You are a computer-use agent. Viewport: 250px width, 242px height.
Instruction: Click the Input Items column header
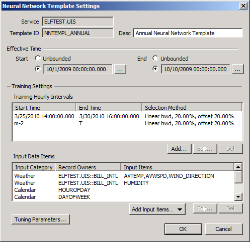[x=177, y=167]
